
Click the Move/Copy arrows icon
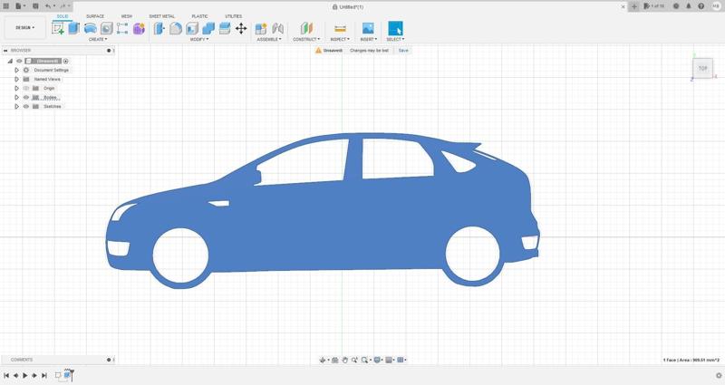pos(241,28)
